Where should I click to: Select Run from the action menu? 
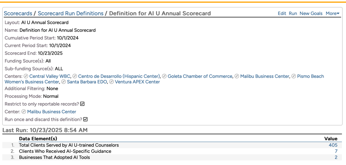coord(293,14)
